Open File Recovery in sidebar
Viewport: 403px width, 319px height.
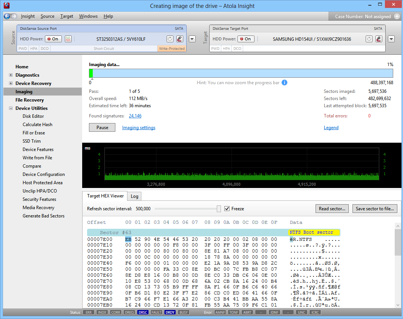point(29,100)
